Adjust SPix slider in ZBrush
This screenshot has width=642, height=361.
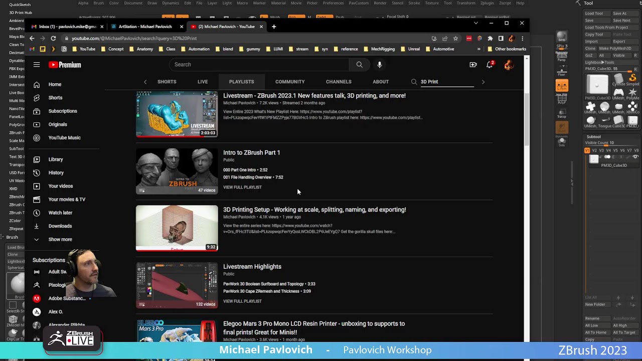click(x=562, y=46)
